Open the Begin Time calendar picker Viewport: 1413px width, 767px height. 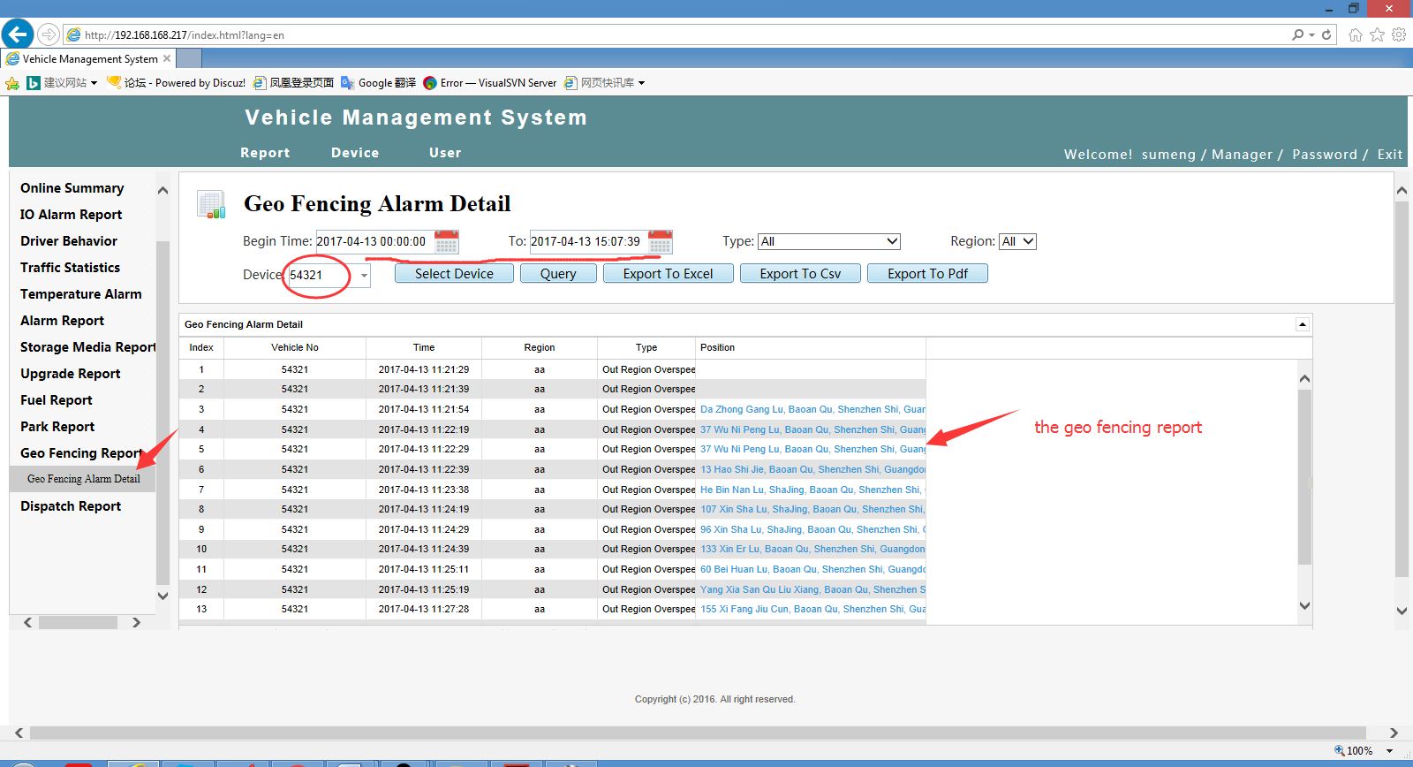(447, 241)
